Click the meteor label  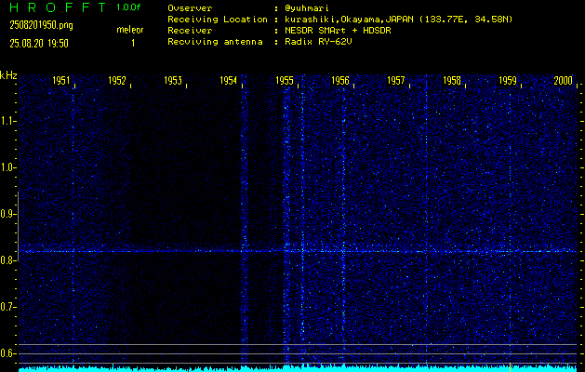pos(130,30)
